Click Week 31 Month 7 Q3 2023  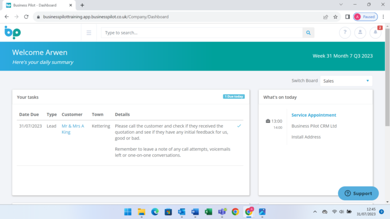tap(342, 56)
